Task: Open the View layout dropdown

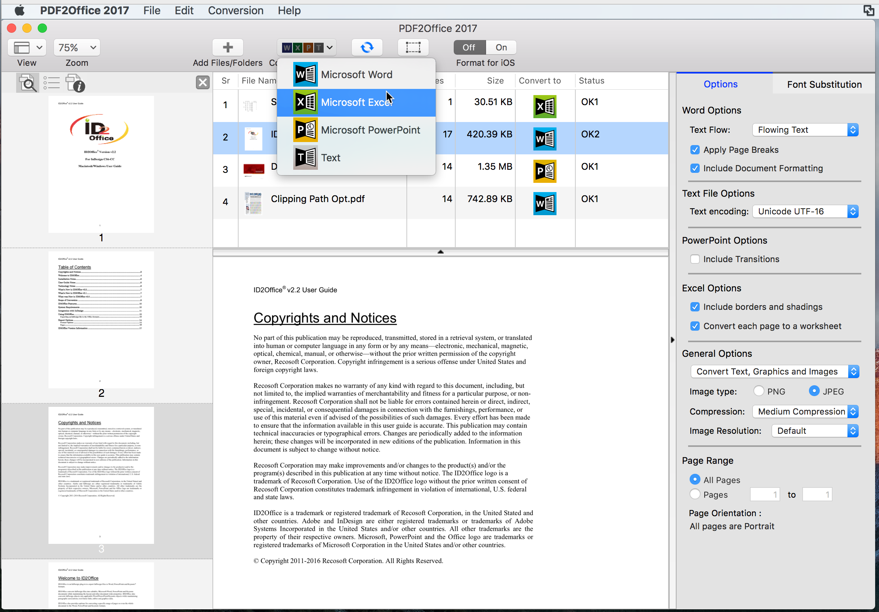Action: (x=27, y=47)
